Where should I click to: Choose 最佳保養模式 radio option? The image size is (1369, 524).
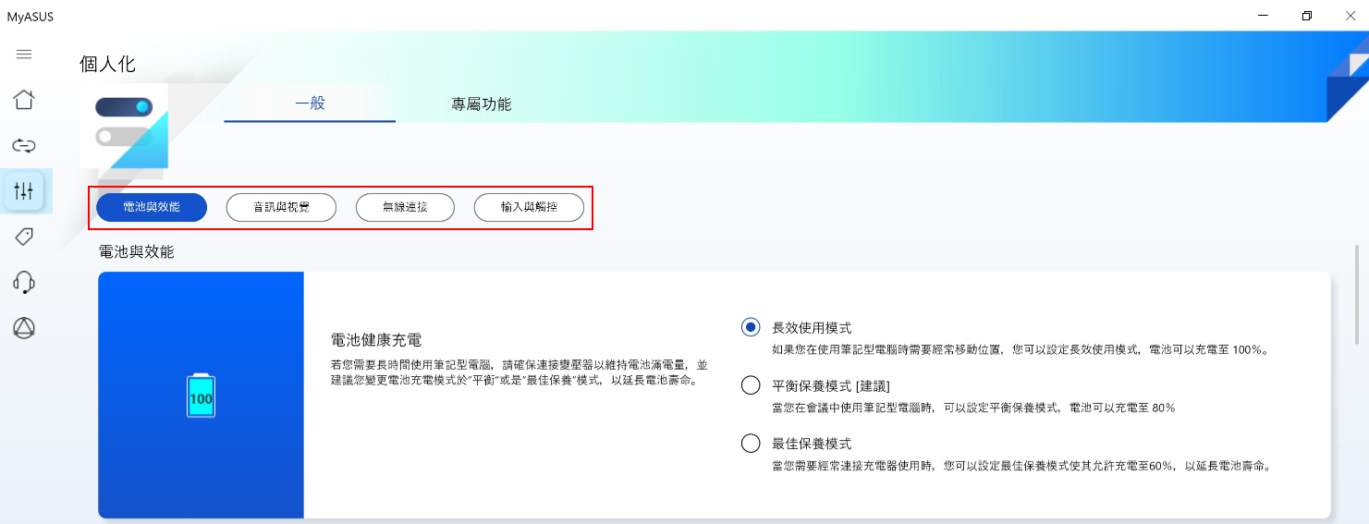(x=751, y=444)
